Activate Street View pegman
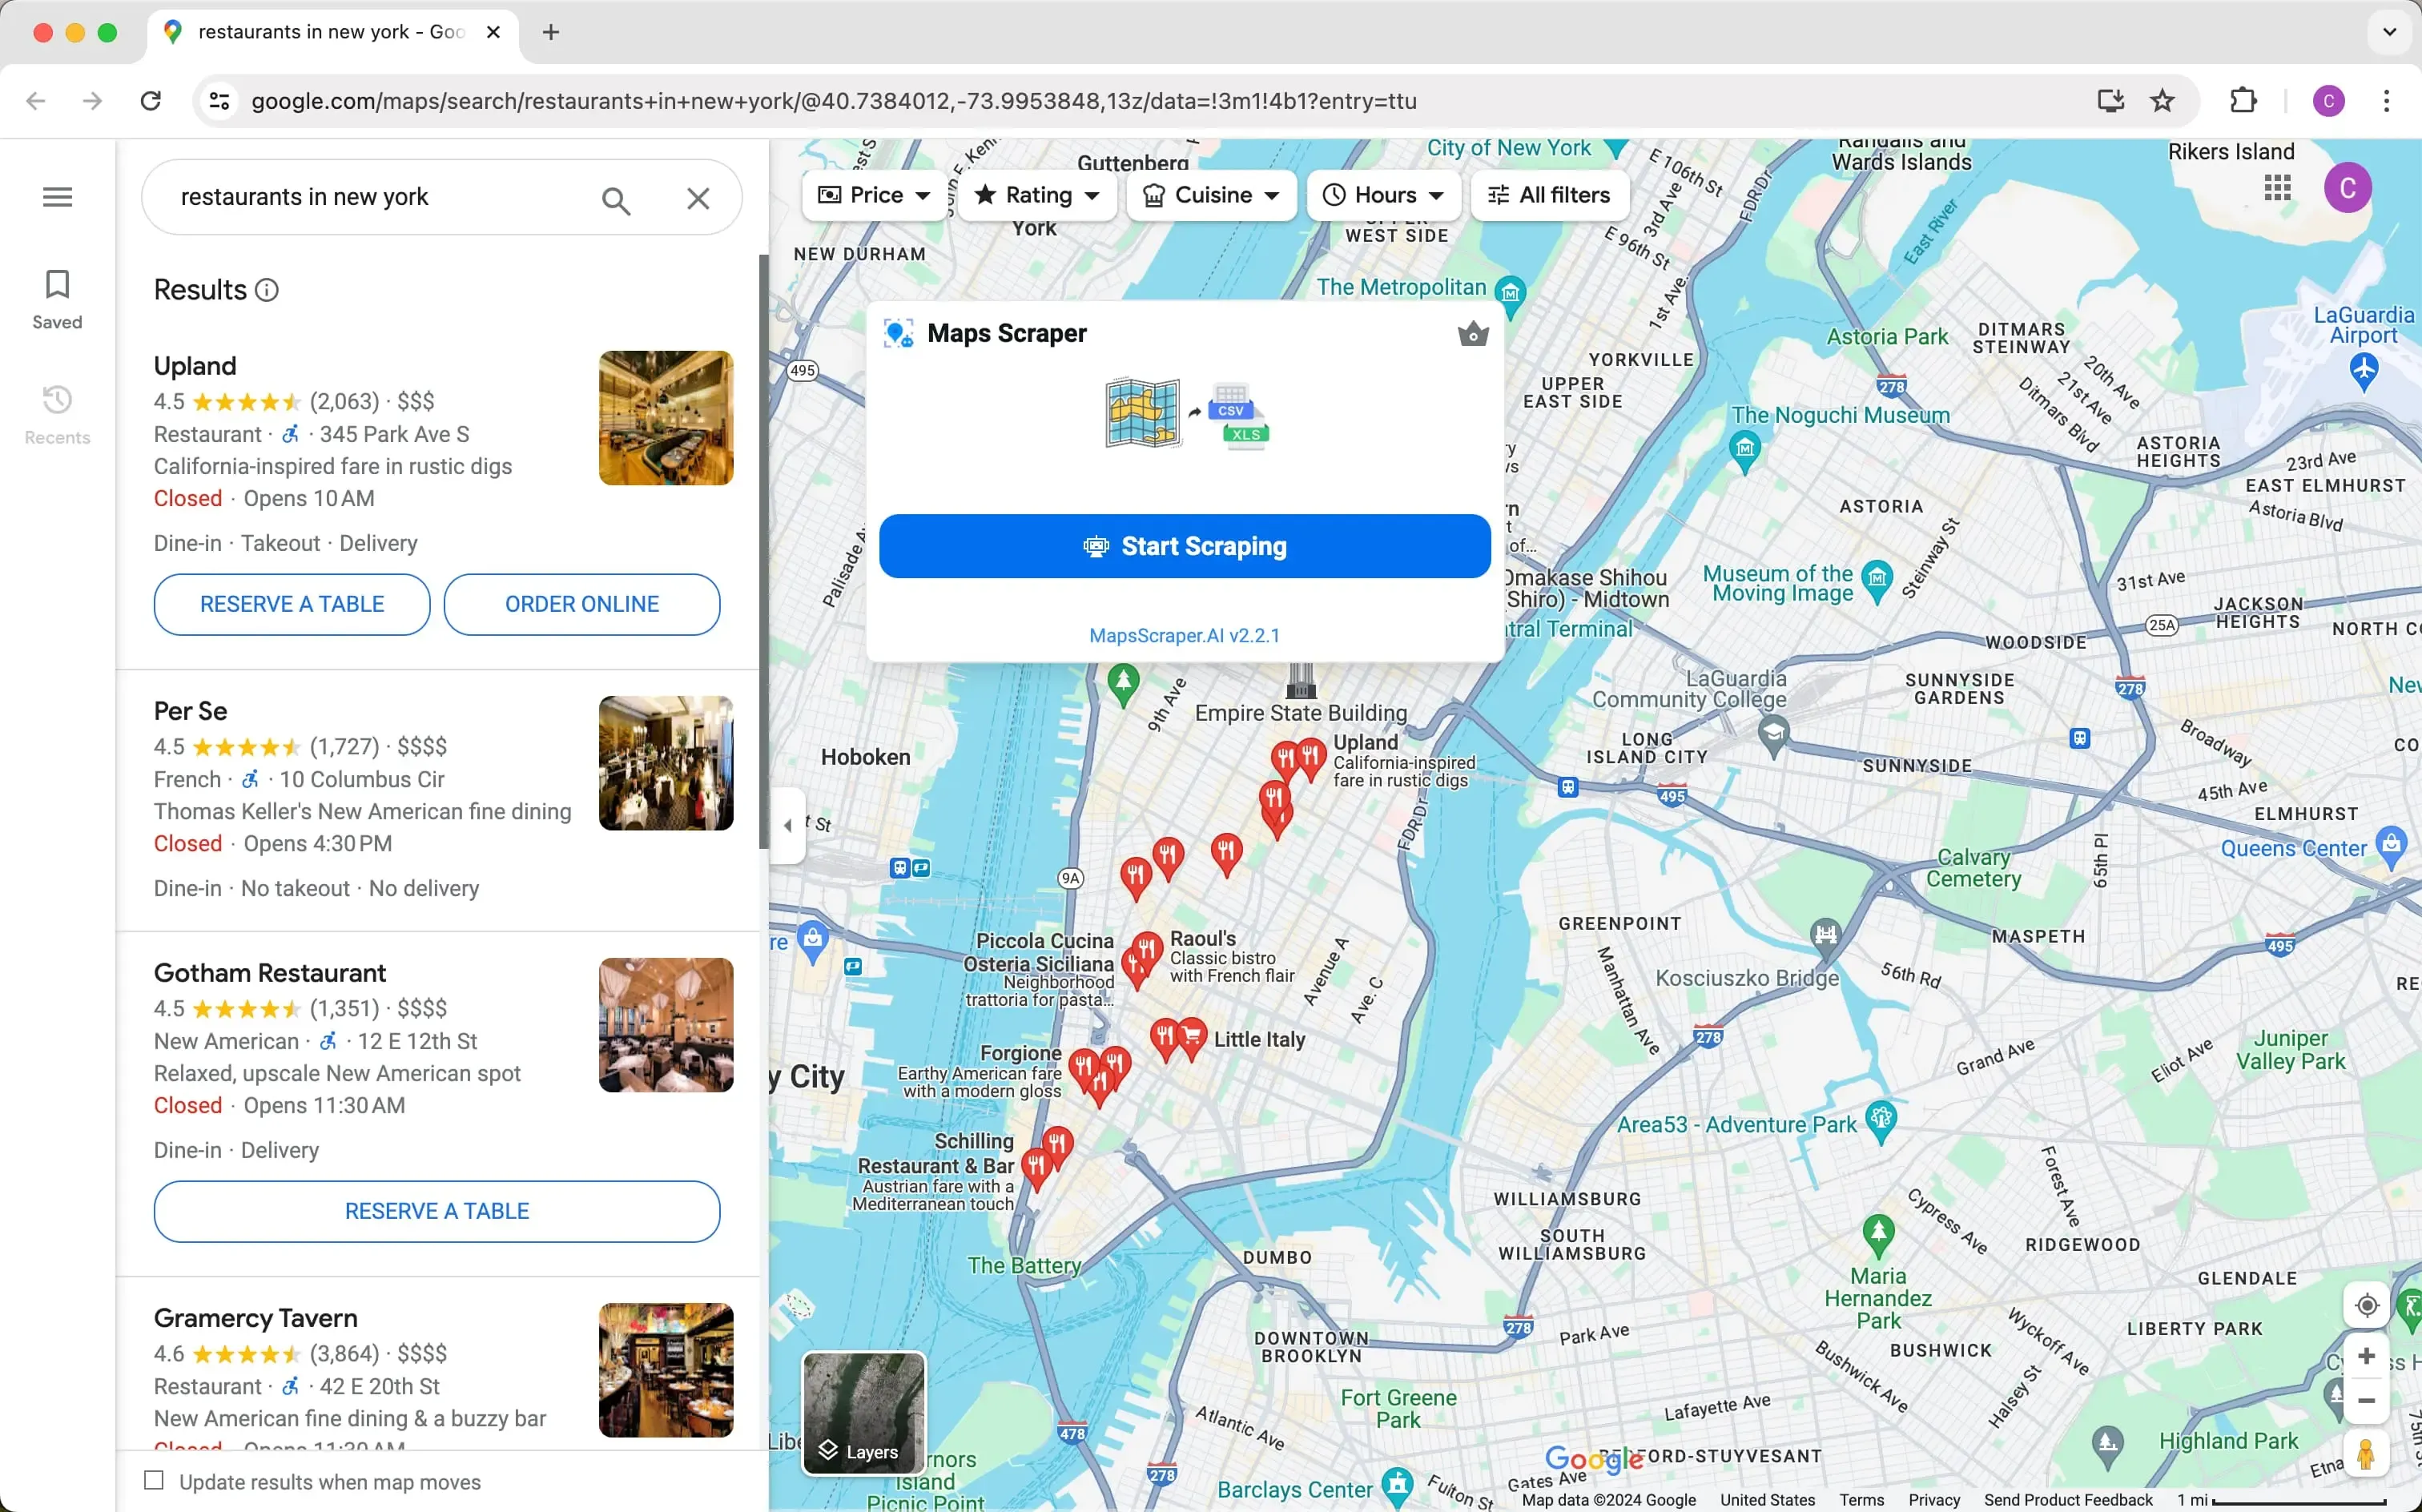2422x1512 pixels. click(x=2366, y=1452)
